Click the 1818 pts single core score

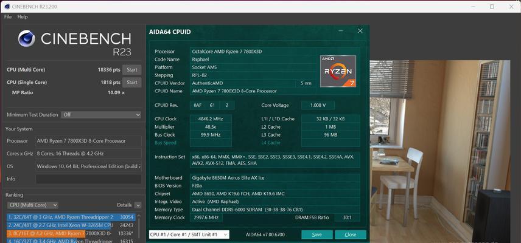(111, 82)
